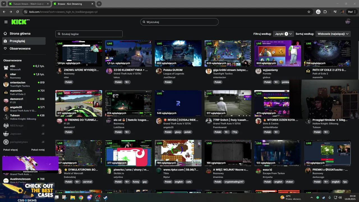Click Pokaż więcej in followed list

[x=10, y=150]
